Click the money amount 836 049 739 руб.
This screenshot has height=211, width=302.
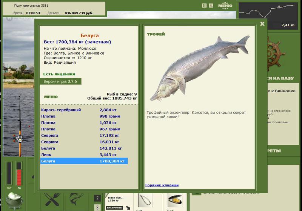[79, 13]
